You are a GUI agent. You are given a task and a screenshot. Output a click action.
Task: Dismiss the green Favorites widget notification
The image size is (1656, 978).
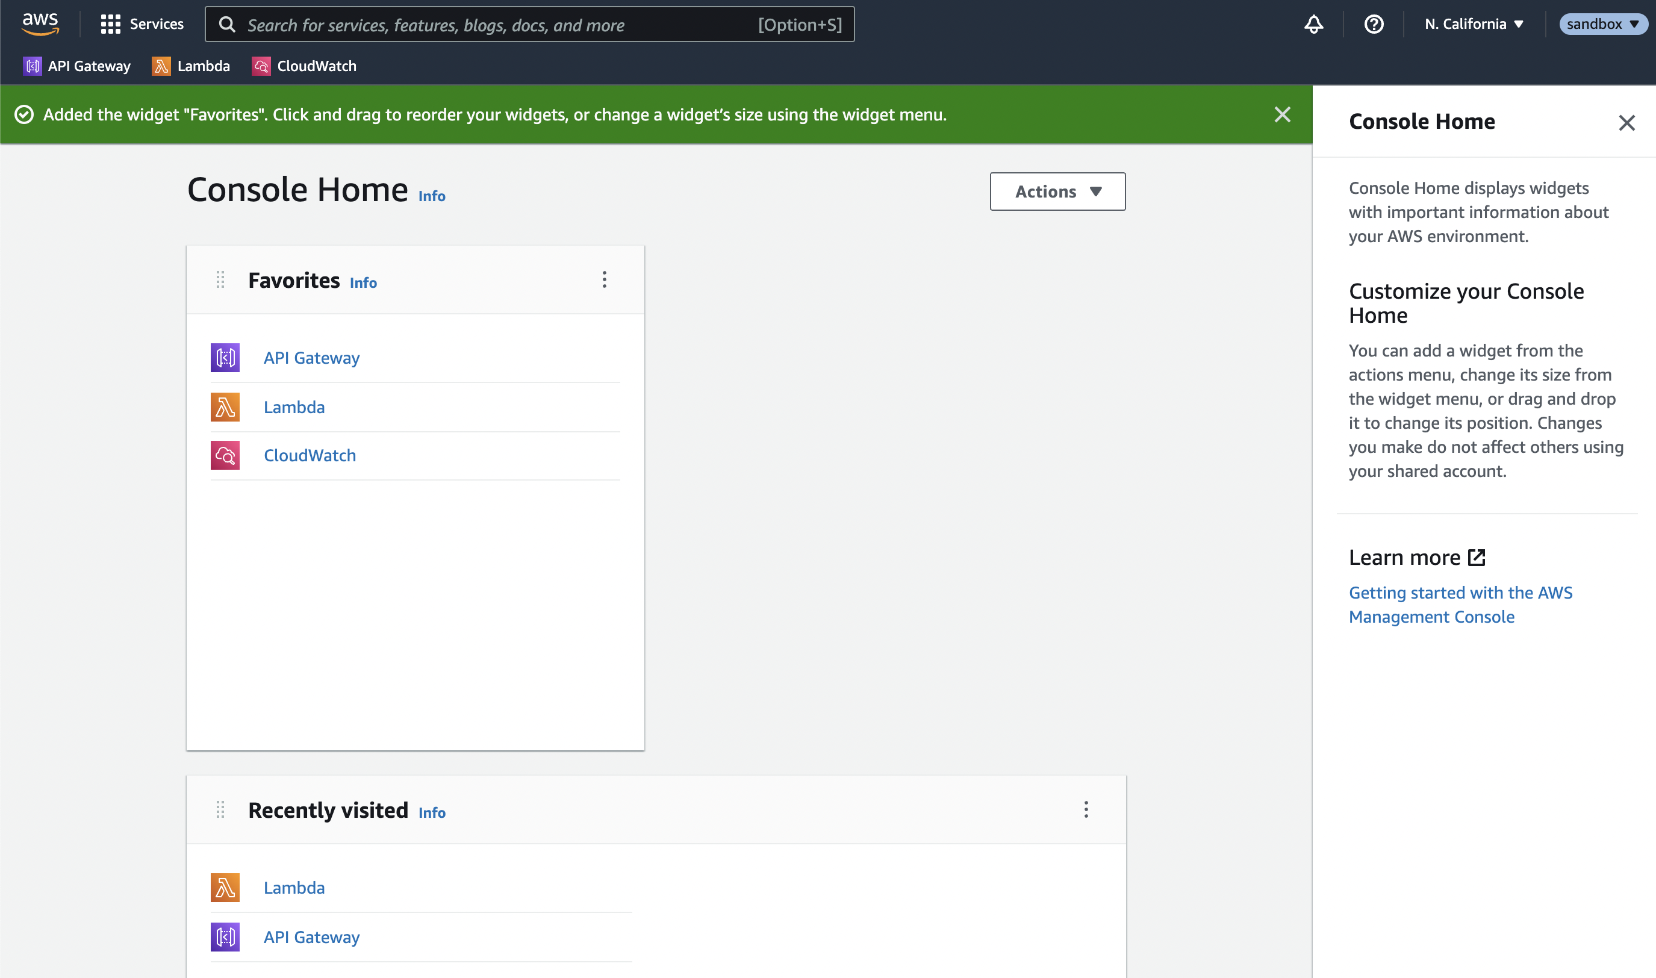[x=1281, y=114]
